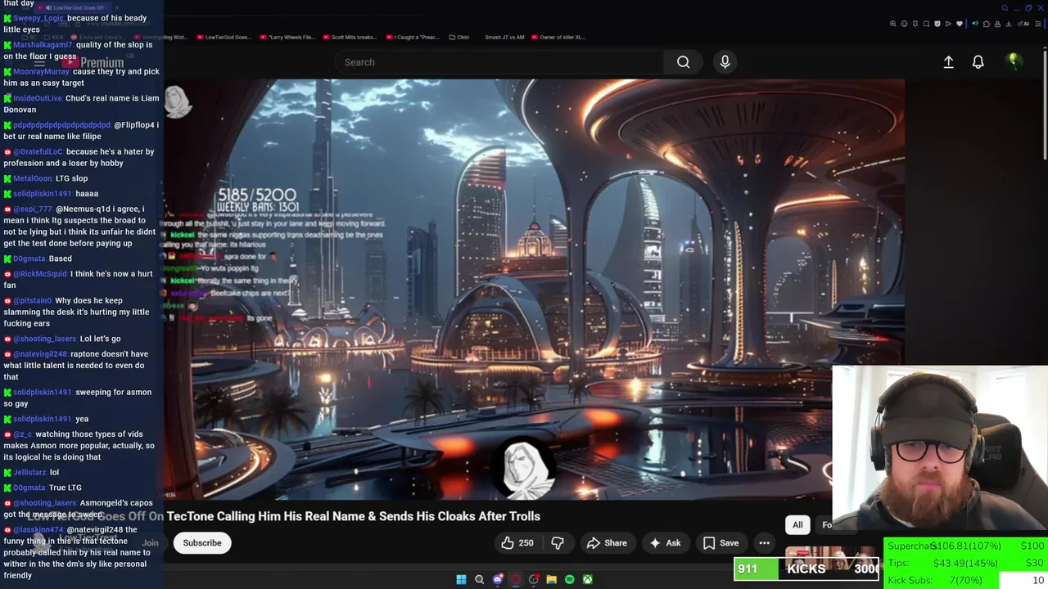This screenshot has width=1048, height=589.
Task: Click the 911 KICKS goal bar overlay
Action: click(806, 569)
